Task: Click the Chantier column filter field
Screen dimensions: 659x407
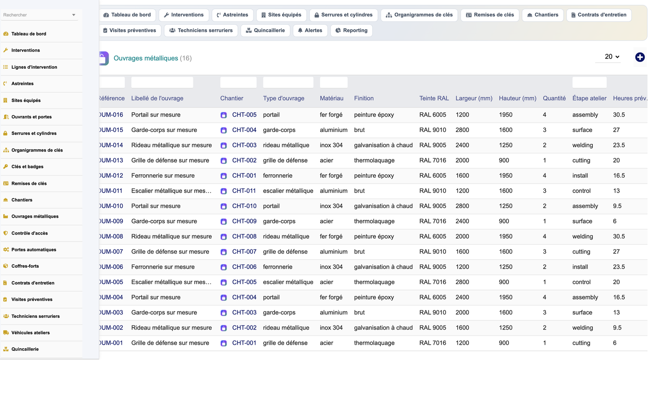Action: 239,82
